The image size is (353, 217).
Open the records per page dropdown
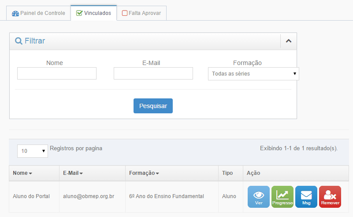pos(33,151)
